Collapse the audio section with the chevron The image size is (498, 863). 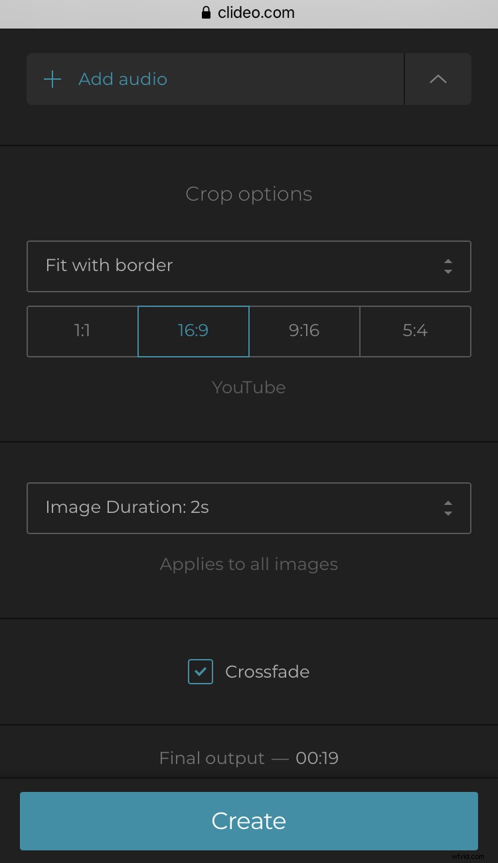438,78
